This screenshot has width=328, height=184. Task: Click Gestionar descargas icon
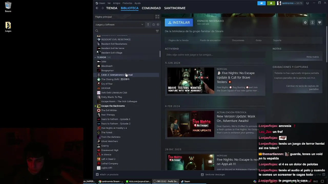[202, 175]
